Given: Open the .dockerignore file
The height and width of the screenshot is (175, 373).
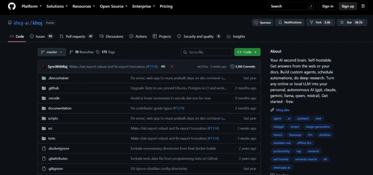Looking at the screenshot, I should click(x=58, y=148).
